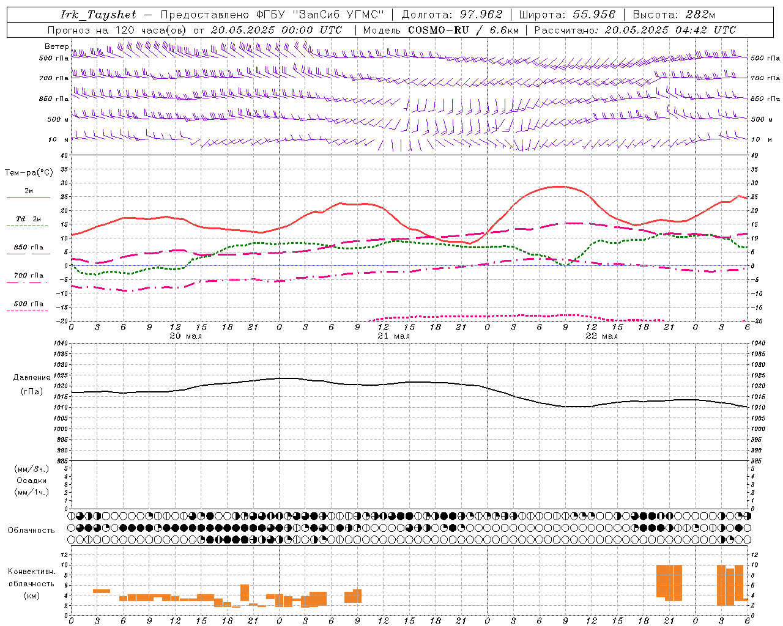Select the '(гПа)' unit under Давление

[x=32, y=392]
